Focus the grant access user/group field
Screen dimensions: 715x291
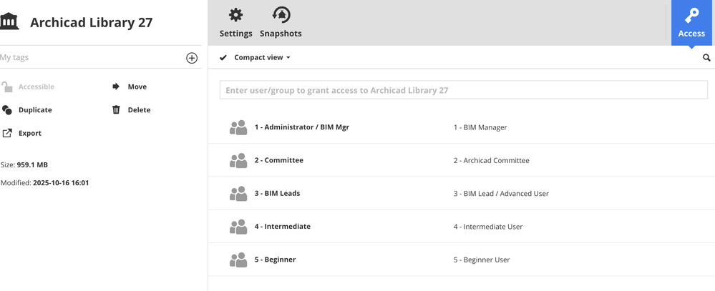click(x=464, y=90)
